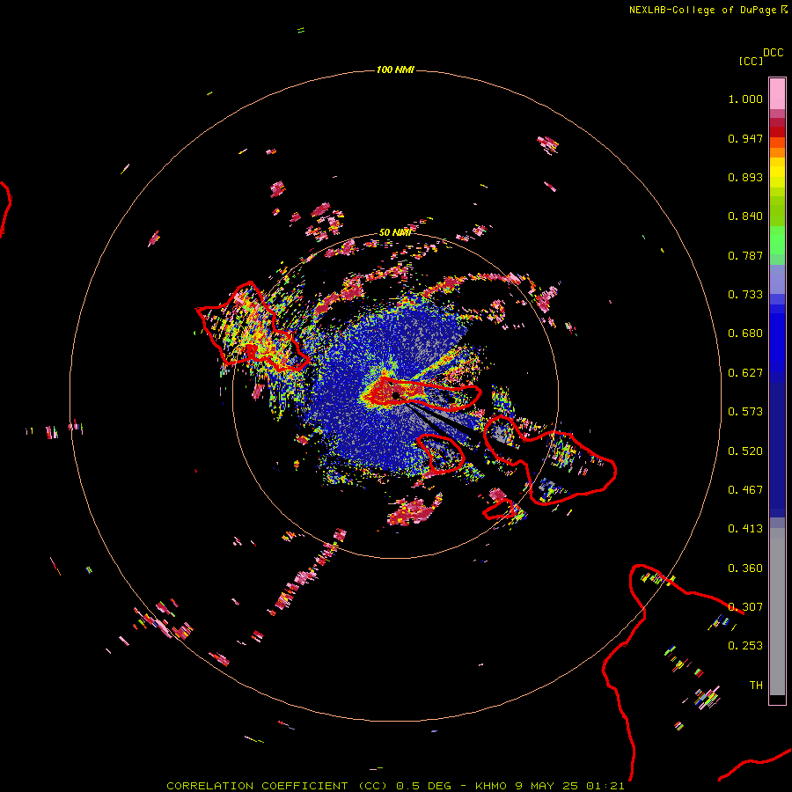This screenshot has width=792, height=792.
Task: Click the 0.893 value on the color scale
Action: (745, 177)
